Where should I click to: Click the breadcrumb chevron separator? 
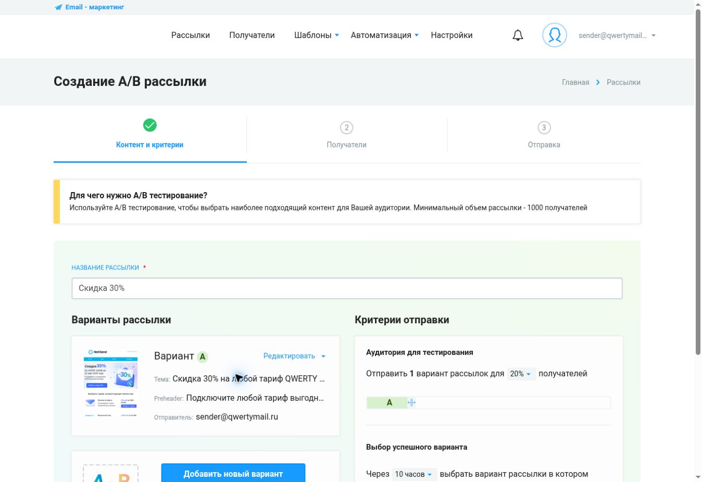coord(598,82)
